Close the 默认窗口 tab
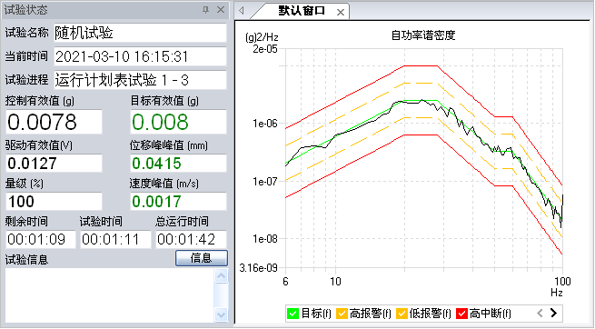Screen dimensions: 595x329 pos(341,12)
